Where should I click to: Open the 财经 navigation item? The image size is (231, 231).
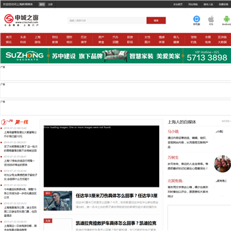coord(55,37)
